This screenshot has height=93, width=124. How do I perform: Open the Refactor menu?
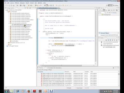pos(17,3)
